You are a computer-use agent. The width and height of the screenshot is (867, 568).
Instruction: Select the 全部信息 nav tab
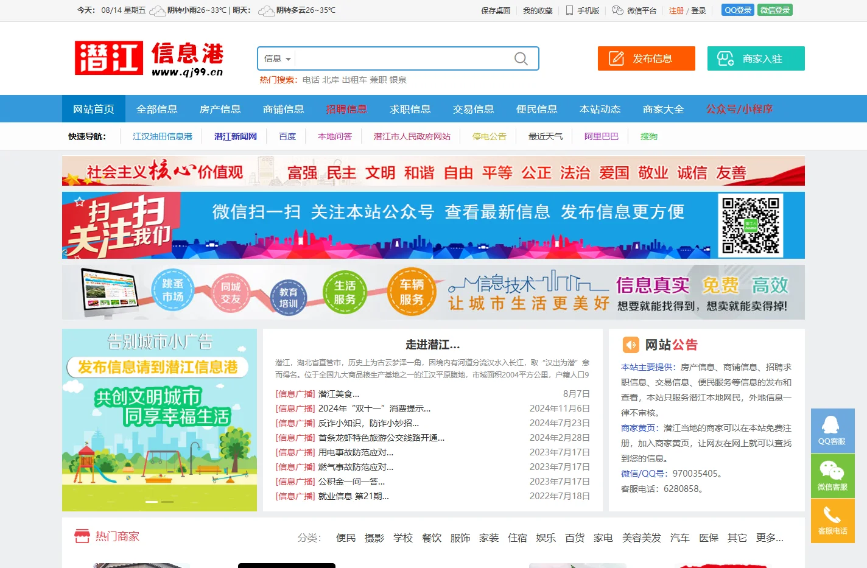pyautogui.click(x=157, y=109)
